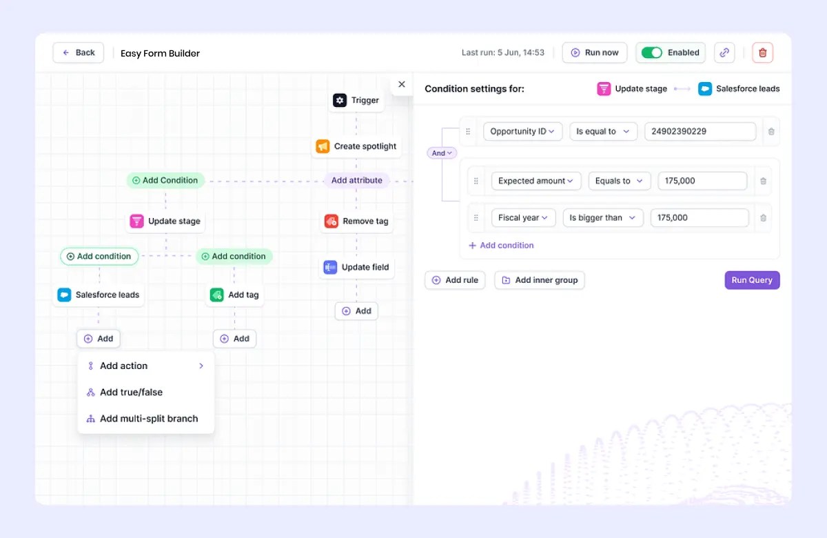The height and width of the screenshot is (538, 827).
Task: Open the Is bigger than operator dropdown
Action: (603, 218)
